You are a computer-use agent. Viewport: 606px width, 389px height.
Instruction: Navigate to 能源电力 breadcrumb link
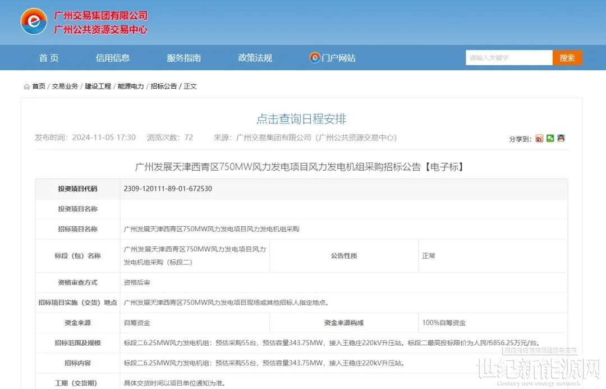tap(131, 86)
